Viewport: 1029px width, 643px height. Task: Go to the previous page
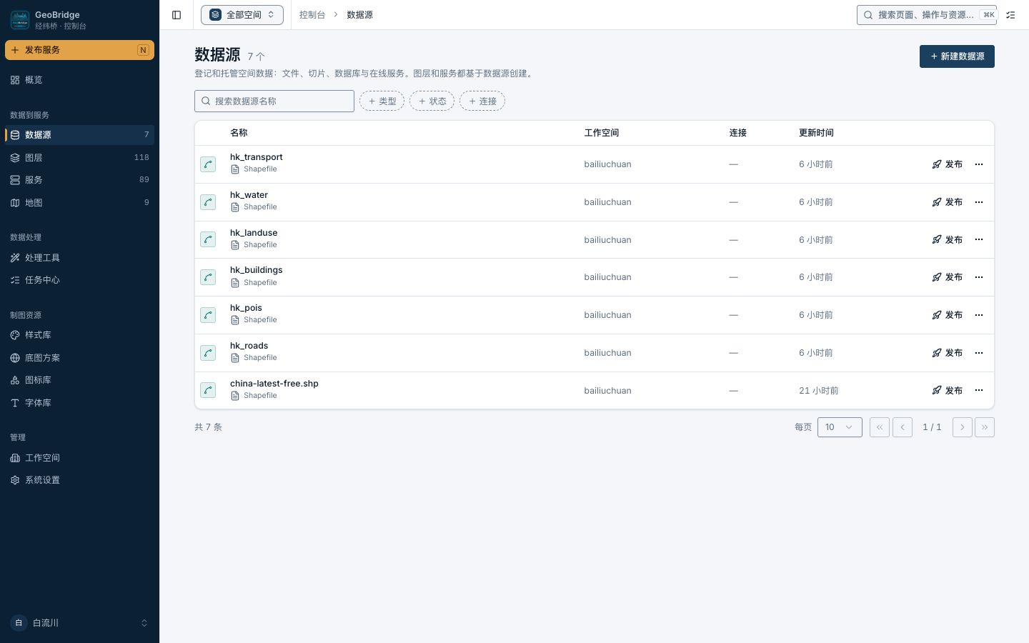pyautogui.click(x=903, y=427)
